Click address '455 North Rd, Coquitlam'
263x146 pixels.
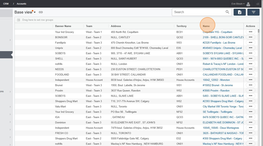point(124,32)
